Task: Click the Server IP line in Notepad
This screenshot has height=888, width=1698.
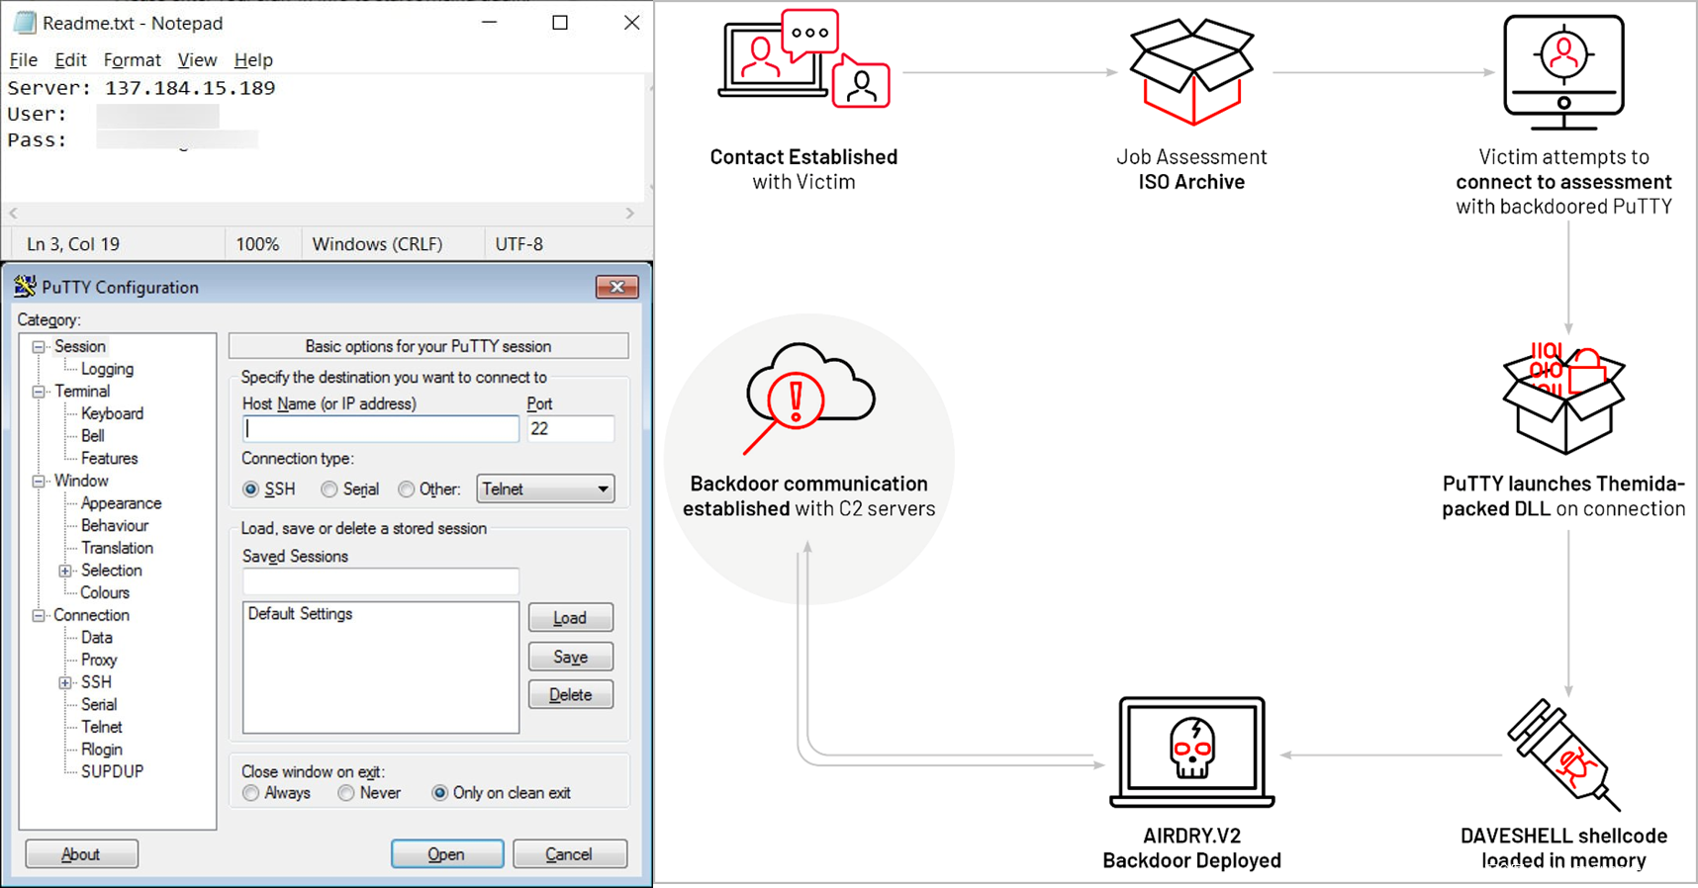Action: 141,88
